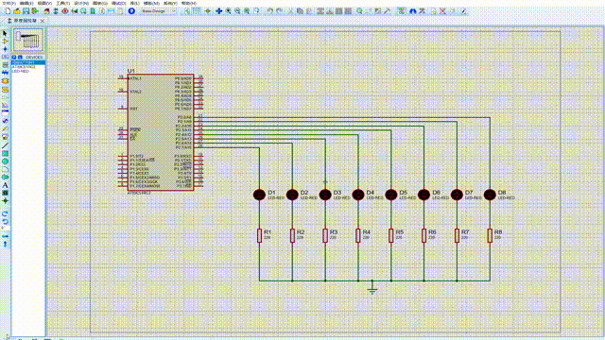The image size is (605, 340).
Task: Click LED D1 on the schematic
Action: click(259, 195)
